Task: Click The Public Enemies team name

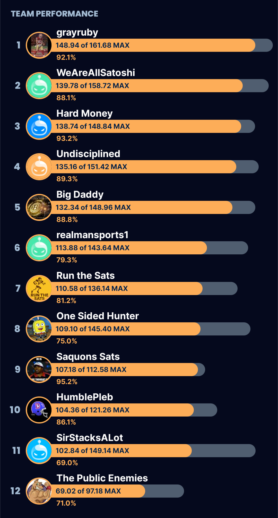Action: click(x=102, y=478)
